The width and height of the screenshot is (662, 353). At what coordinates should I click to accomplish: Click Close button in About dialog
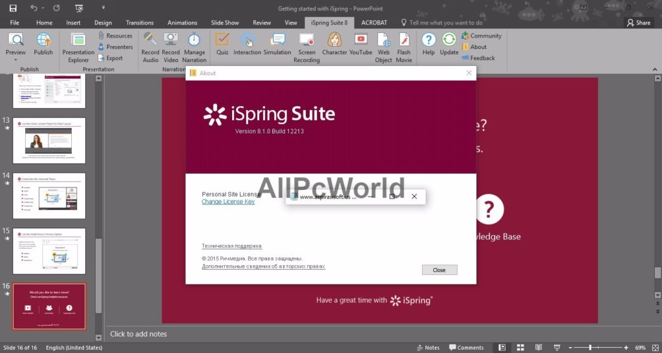(x=439, y=270)
